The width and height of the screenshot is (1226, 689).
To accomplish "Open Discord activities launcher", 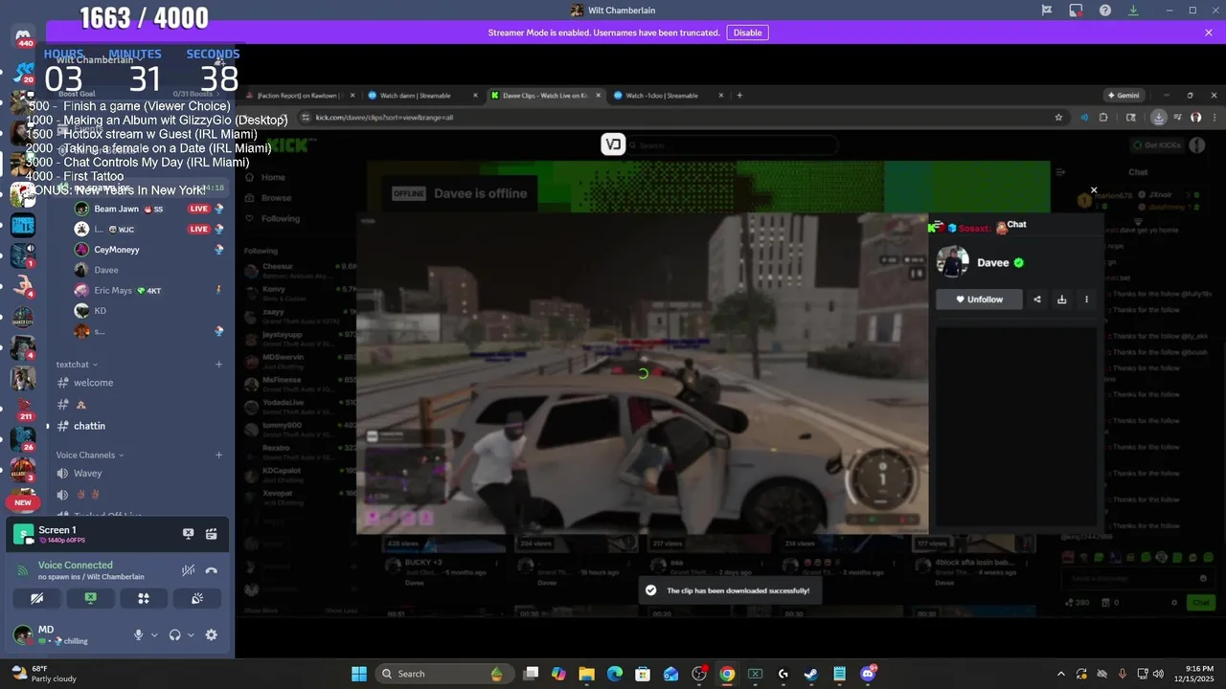I will tap(144, 598).
